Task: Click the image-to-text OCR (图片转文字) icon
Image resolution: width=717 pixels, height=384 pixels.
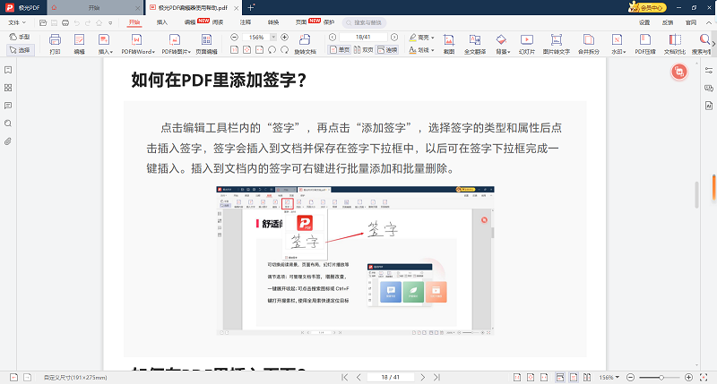Action: point(556,44)
